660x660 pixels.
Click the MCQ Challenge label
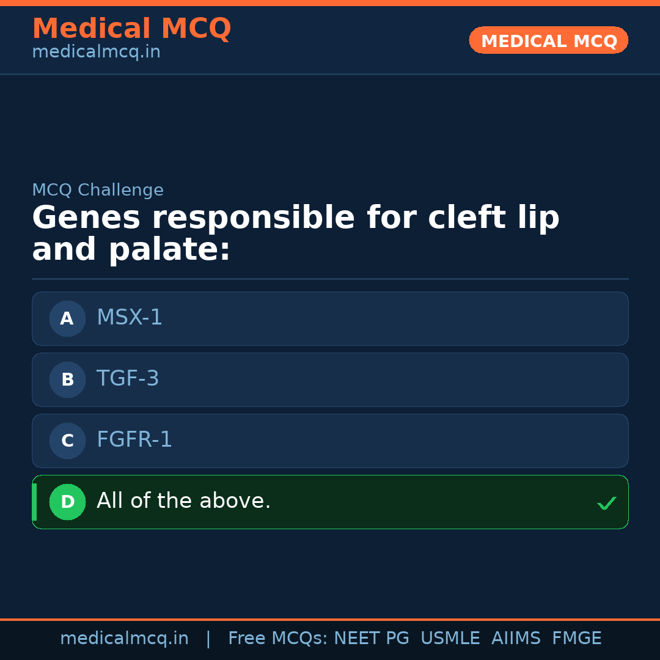[x=98, y=191]
